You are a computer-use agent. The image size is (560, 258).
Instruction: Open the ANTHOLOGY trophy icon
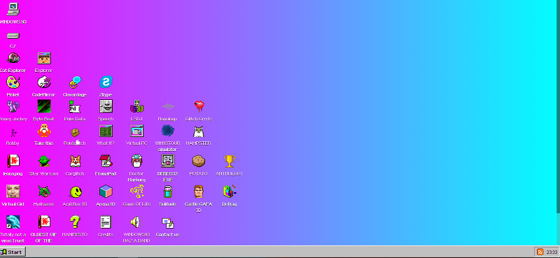point(230,162)
